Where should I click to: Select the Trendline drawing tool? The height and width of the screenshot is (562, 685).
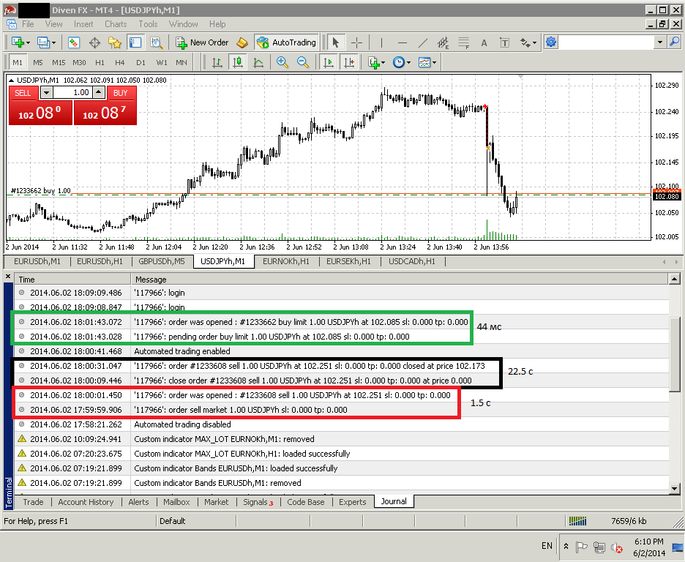pos(422,42)
